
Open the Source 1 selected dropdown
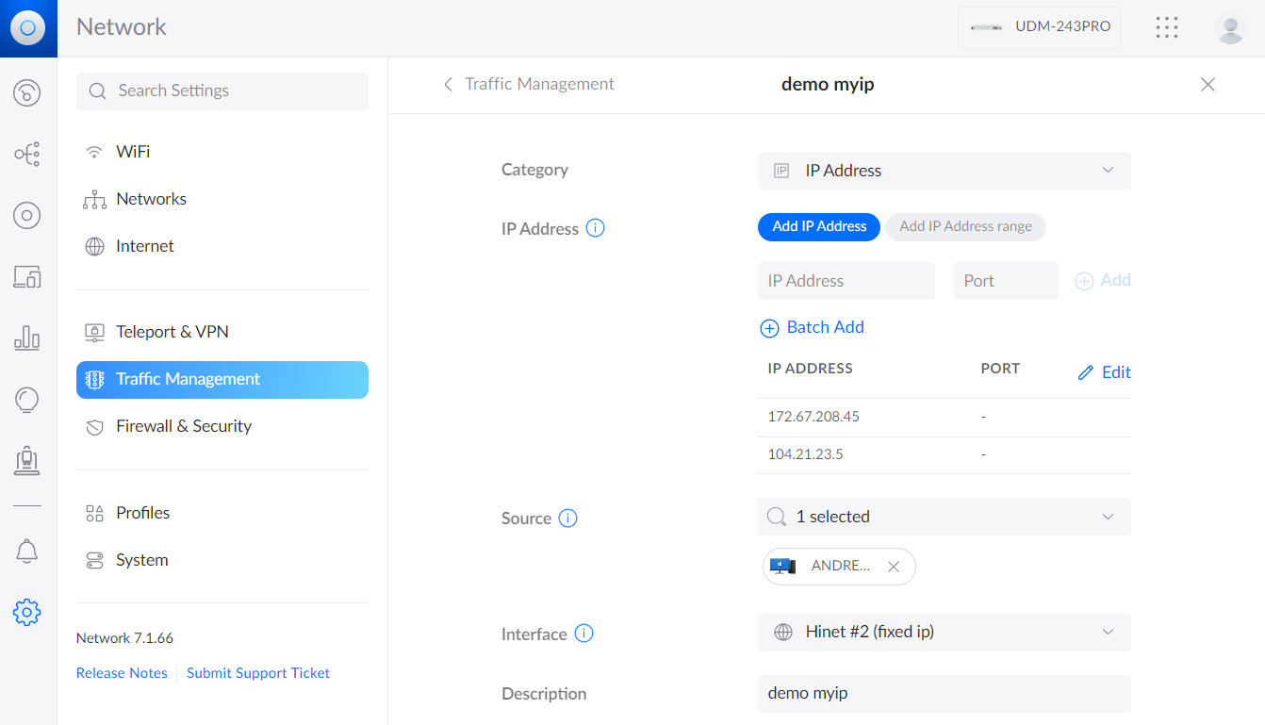[944, 517]
